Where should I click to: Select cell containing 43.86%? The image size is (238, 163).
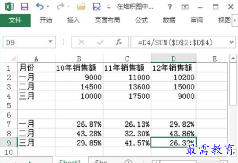pyautogui.click(x=173, y=133)
